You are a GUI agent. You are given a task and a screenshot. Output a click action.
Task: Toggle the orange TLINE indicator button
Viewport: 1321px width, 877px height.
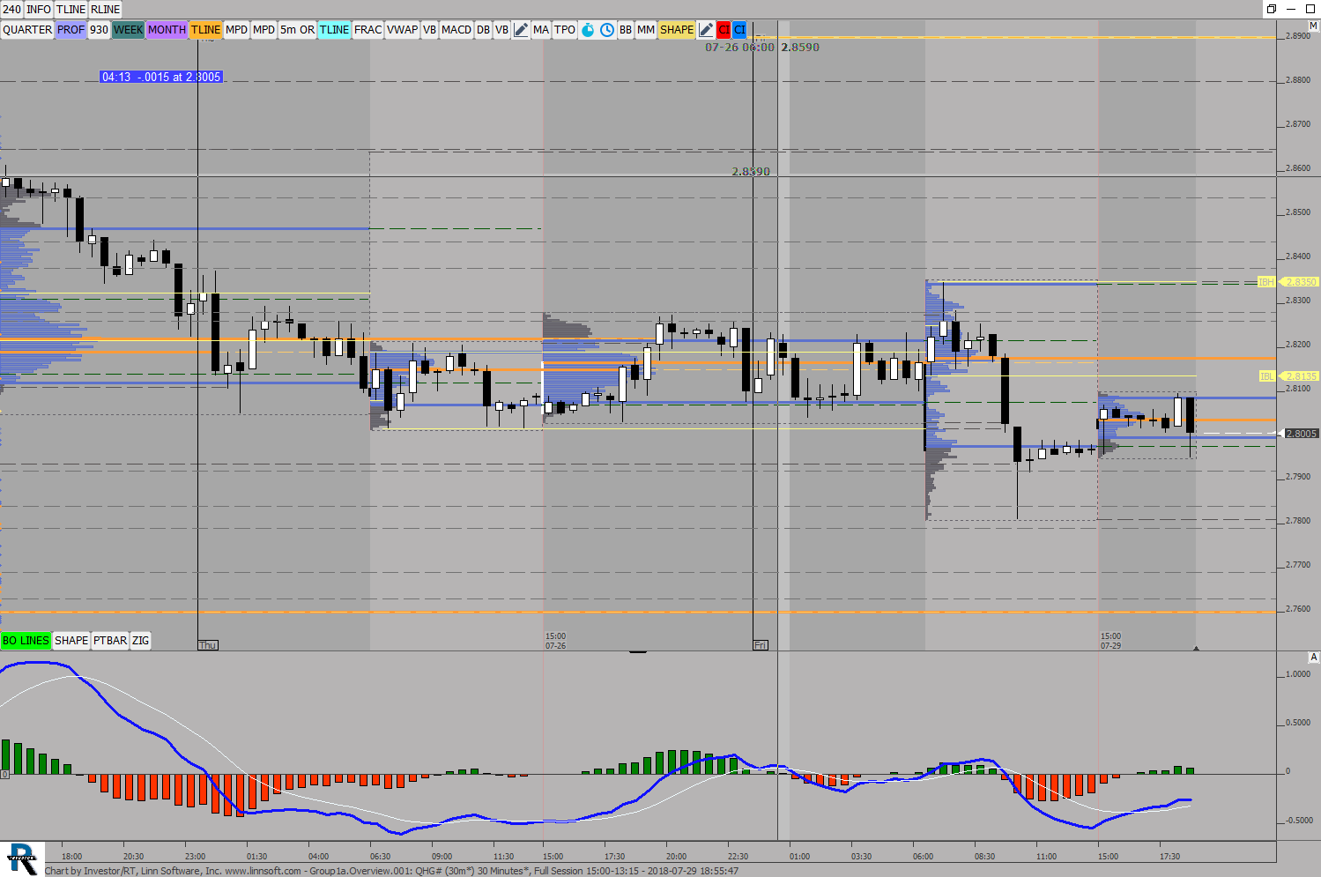[x=205, y=30]
